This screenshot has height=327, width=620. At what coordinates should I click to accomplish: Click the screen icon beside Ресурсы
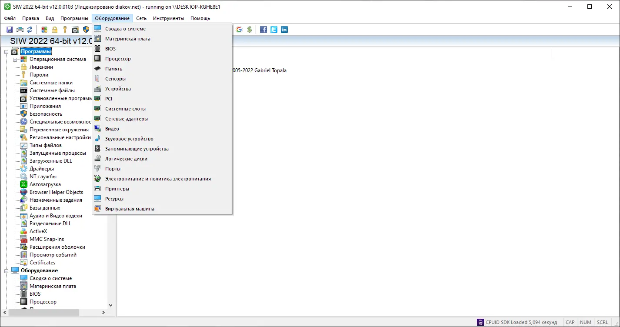(97, 199)
